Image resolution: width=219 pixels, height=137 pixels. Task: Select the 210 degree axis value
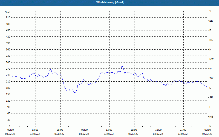point(8,81)
